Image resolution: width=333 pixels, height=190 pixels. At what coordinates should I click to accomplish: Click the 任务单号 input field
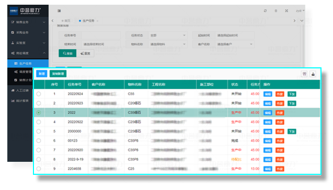coord(101,35)
